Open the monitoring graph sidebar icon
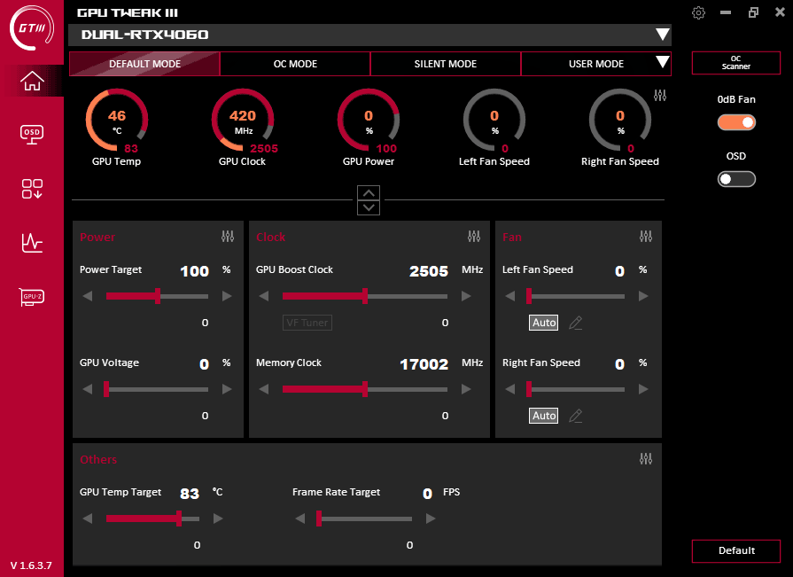Screen dimensions: 793x577 click(32, 243)
